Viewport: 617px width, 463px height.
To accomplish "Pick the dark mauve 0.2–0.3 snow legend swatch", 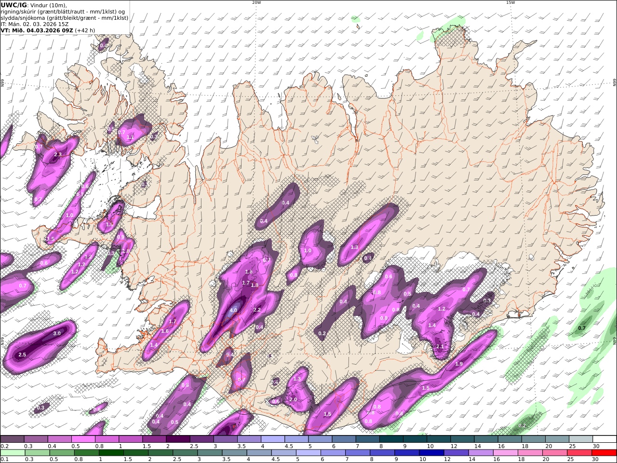I will click(x=12, y=439).
